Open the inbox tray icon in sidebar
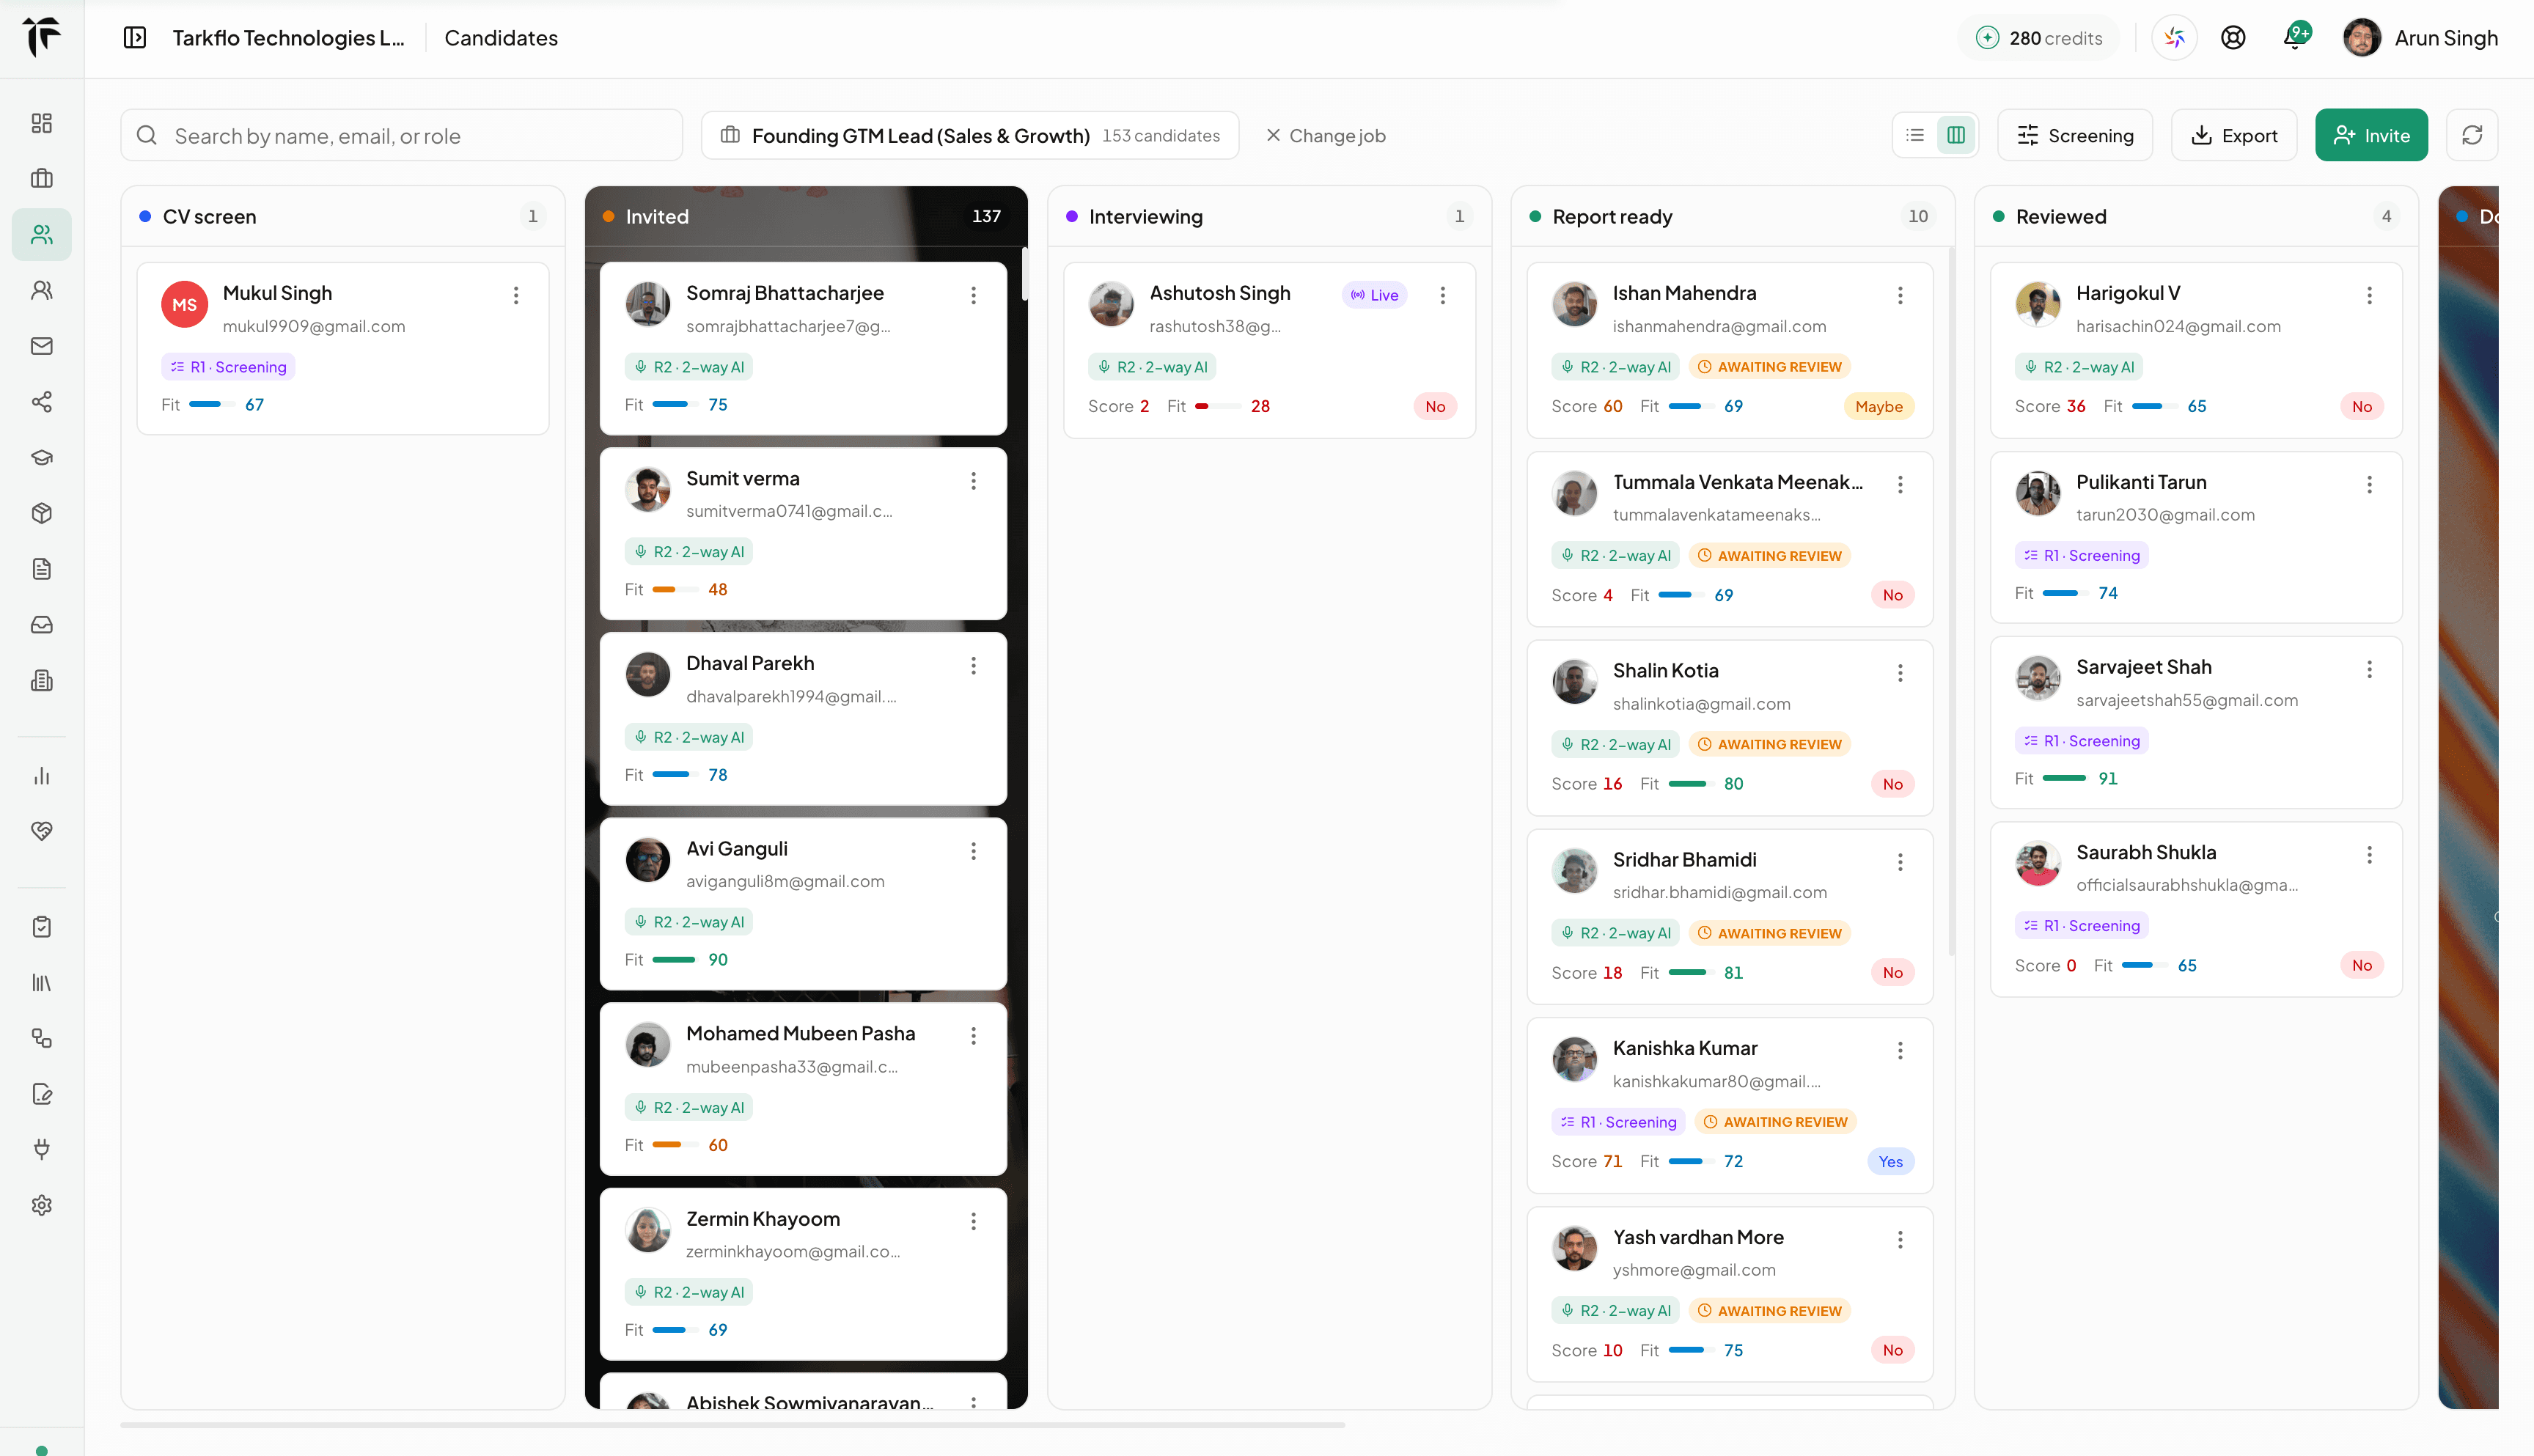 coord(41,625)
